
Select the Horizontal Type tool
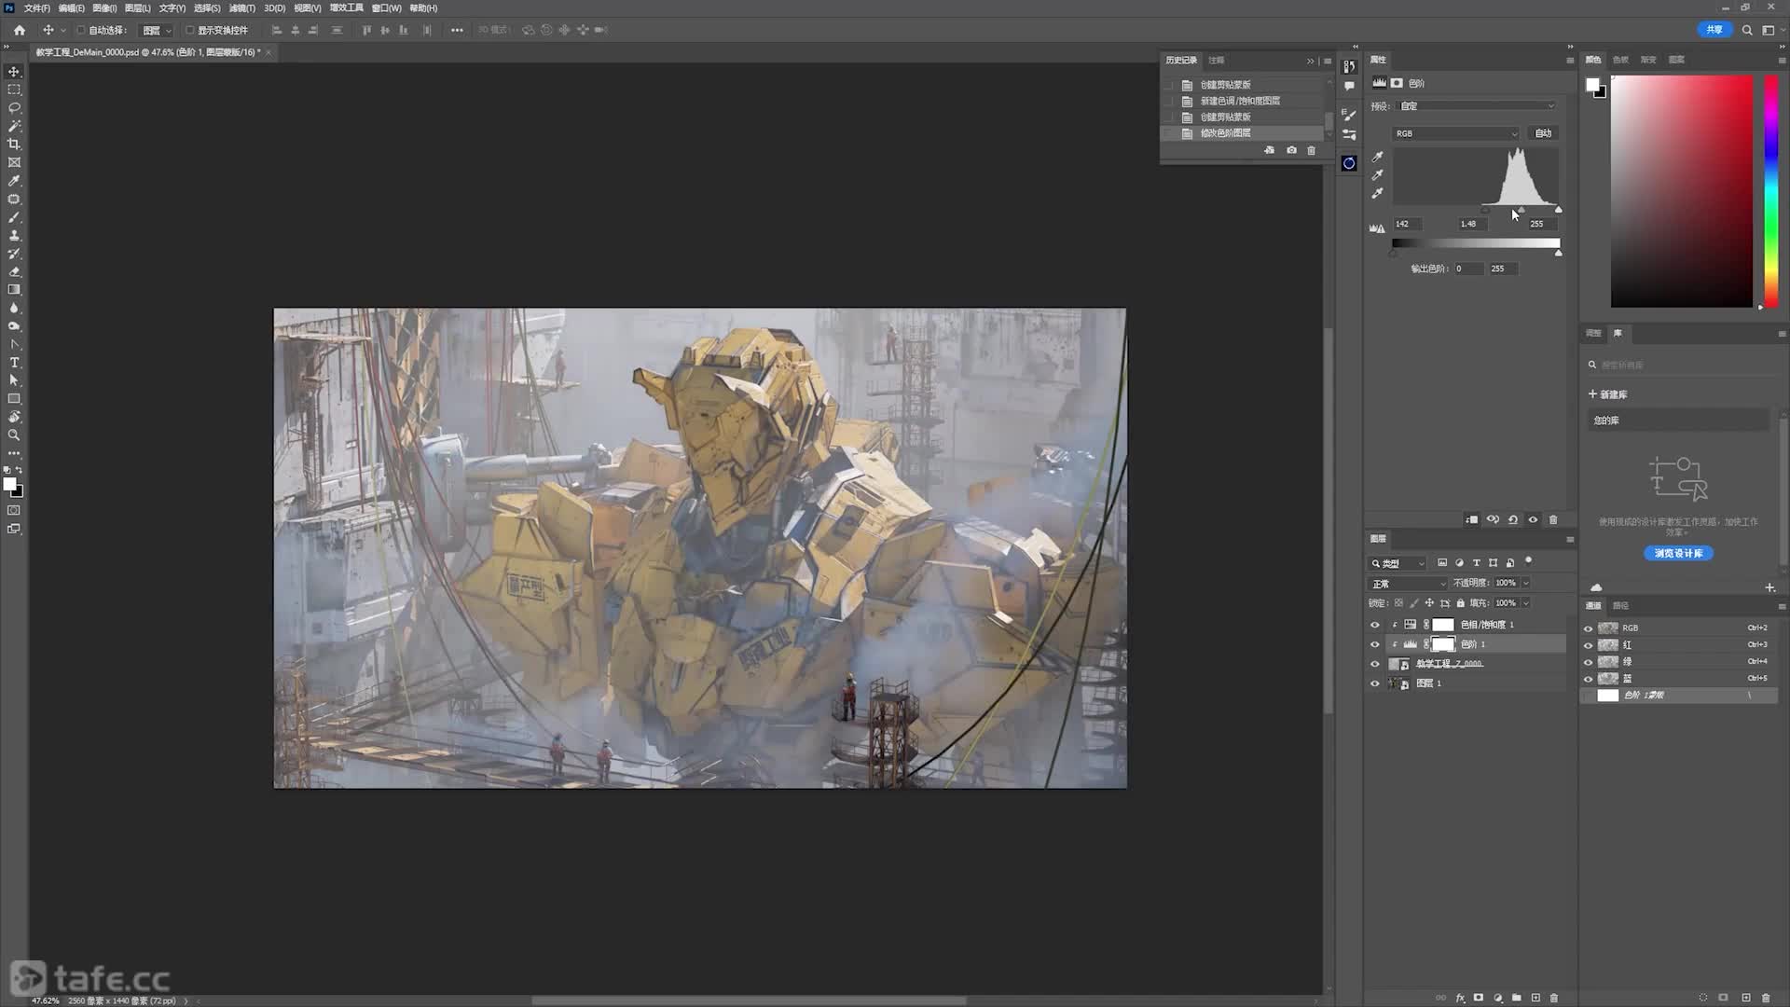[x=14, y=363]
